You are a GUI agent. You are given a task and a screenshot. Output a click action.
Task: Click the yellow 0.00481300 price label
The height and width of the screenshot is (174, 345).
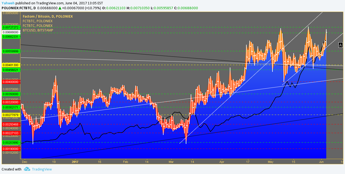(11, 65)
